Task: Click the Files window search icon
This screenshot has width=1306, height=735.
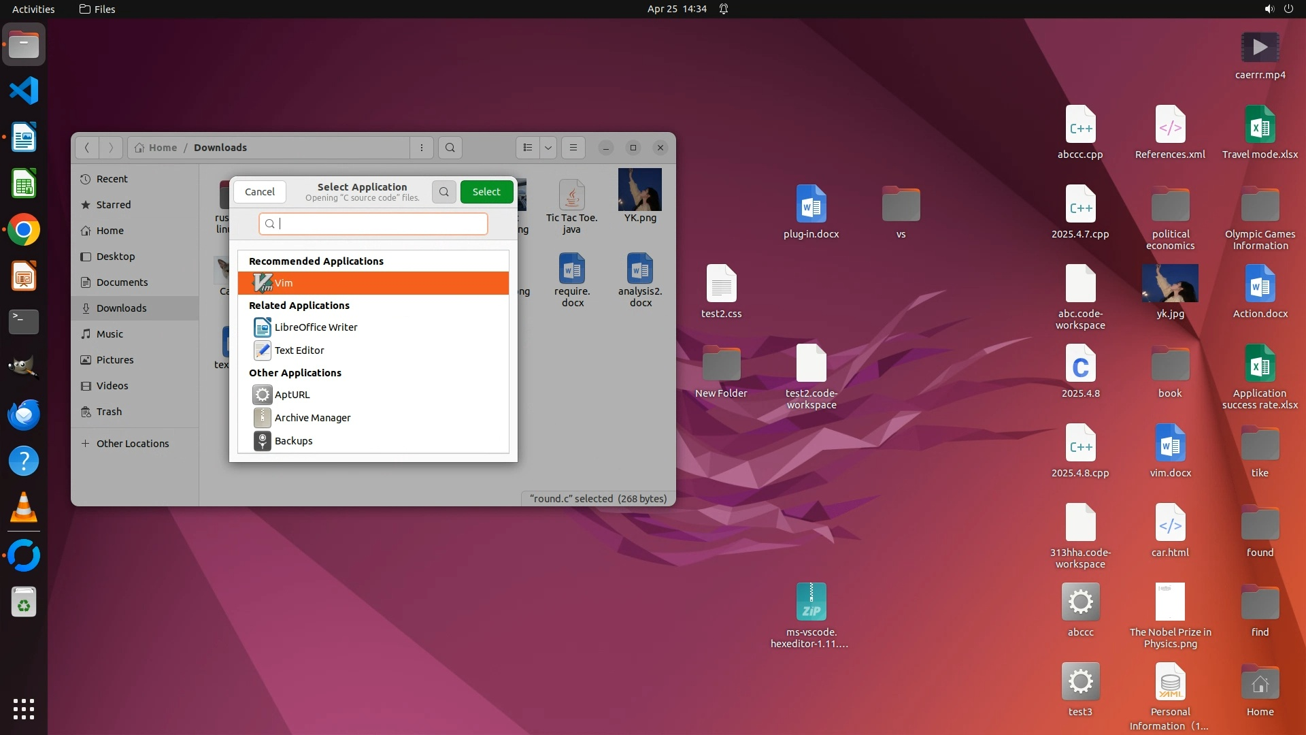Action: (450, 148)
